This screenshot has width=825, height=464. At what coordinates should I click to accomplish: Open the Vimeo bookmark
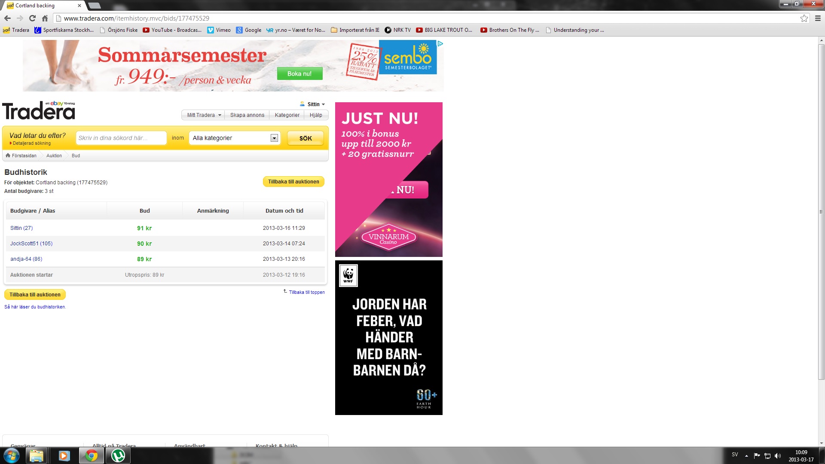point(219,30)
